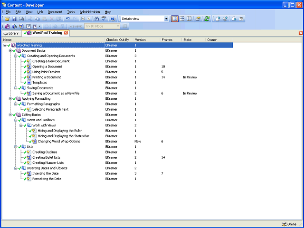Click the New Web Page icon

tap(28, 26)
